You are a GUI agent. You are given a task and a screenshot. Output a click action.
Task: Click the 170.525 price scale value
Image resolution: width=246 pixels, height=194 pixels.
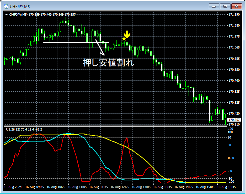pyautogui.click(x=234, y=103)
